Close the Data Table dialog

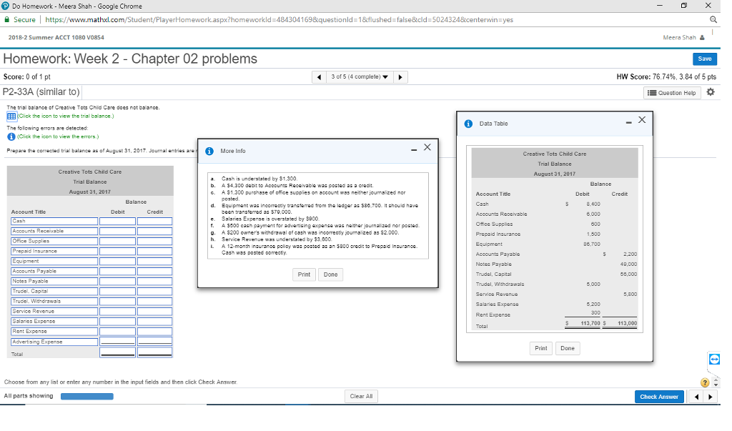[642, 120]
